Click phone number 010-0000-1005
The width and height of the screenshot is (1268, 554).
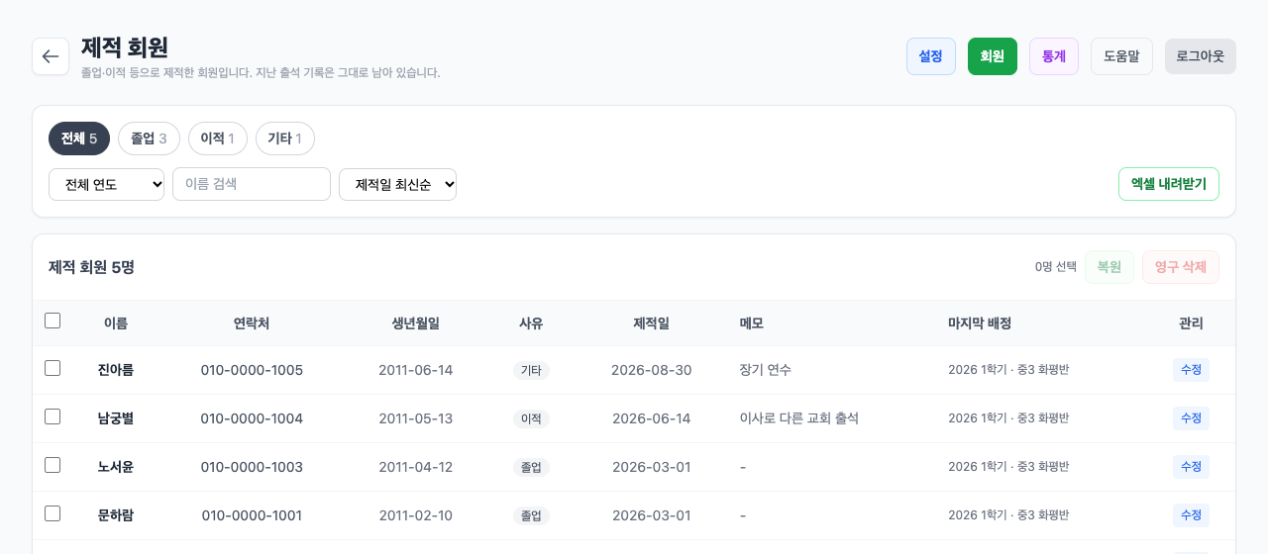(252, 370)
